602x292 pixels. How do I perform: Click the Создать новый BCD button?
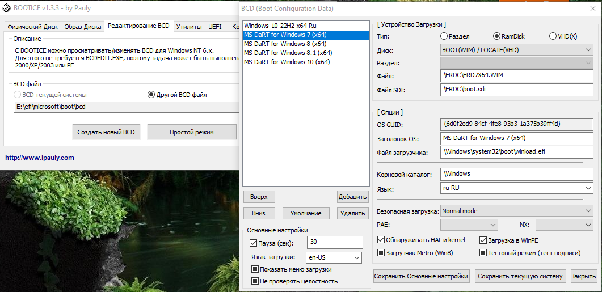tap(107, 132)
